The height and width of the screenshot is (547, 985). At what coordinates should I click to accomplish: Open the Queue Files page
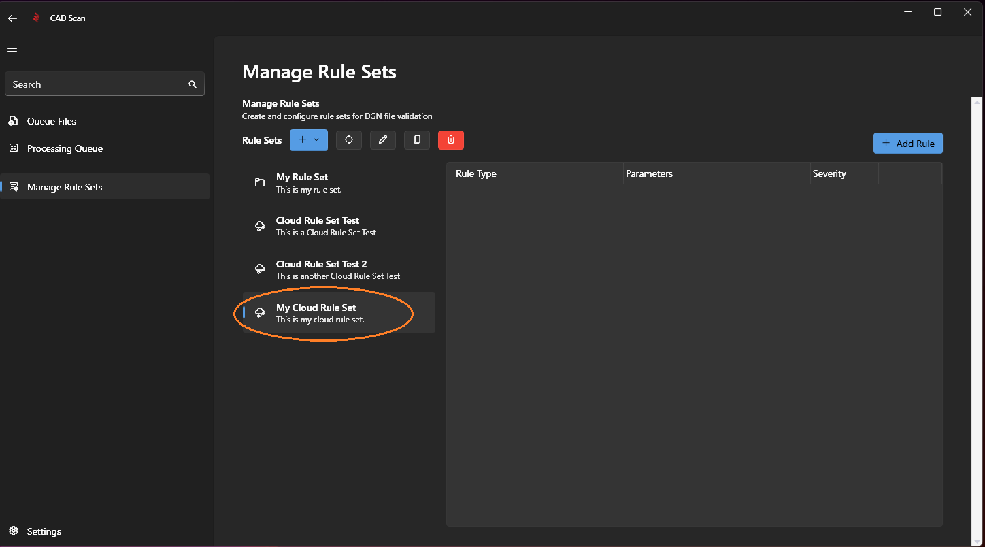pyautogui.click(x=52, y=121)
